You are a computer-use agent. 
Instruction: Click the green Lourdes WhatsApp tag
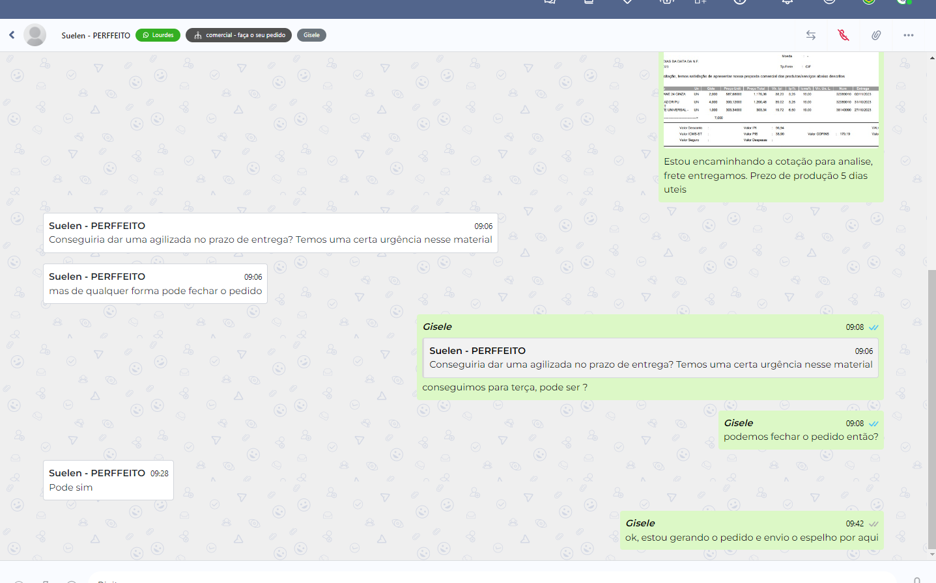tap(158, 35)
